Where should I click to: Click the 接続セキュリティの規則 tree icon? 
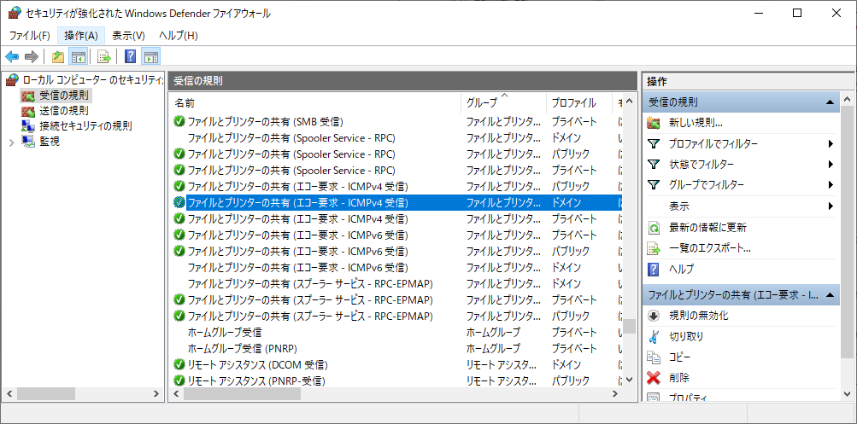point(27,126)
